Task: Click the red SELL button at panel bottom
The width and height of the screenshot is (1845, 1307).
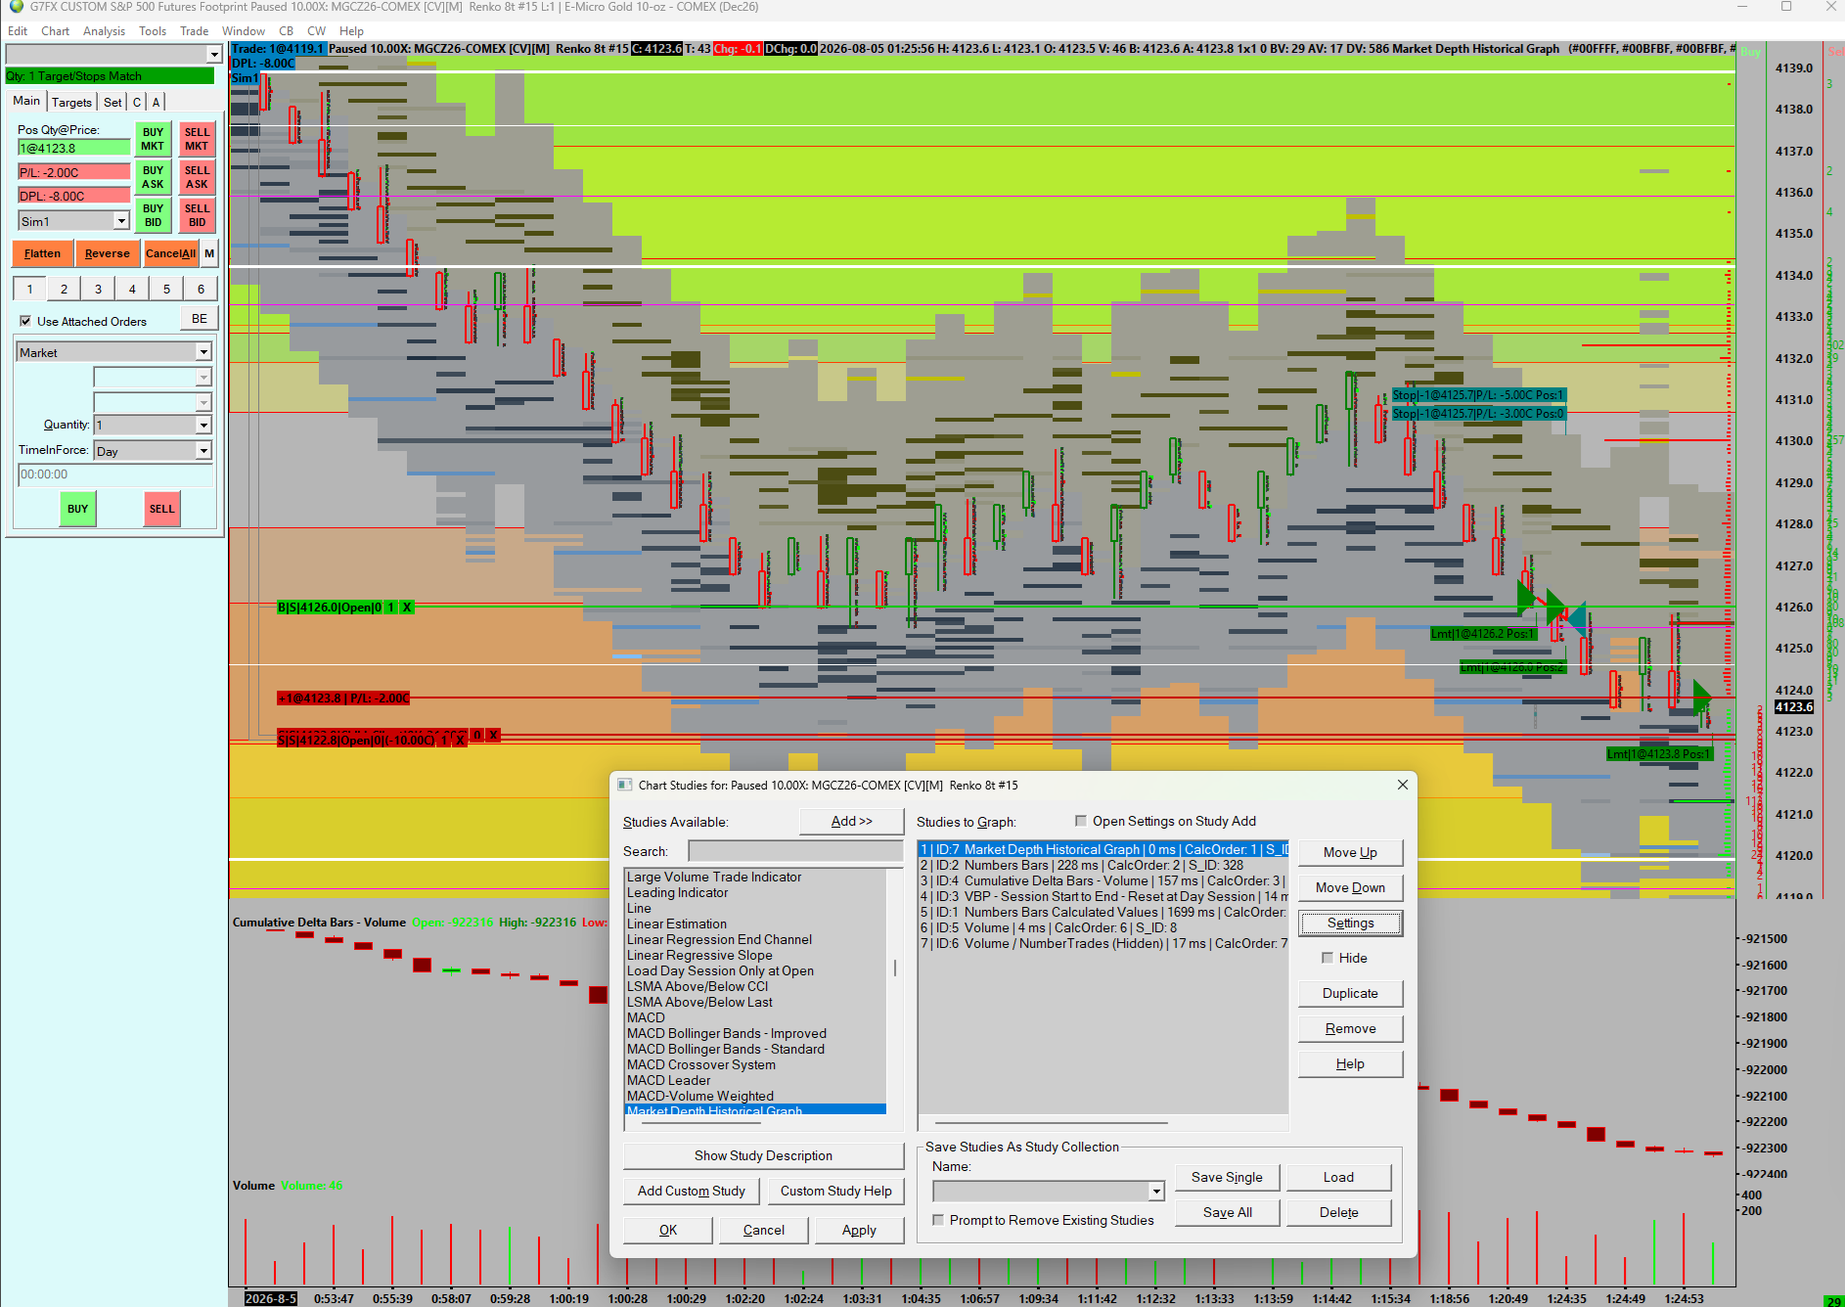Action: coord(161,509)
